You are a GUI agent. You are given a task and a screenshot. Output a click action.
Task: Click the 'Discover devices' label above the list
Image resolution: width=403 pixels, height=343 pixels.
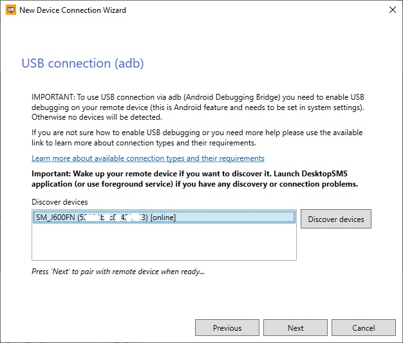[x=60, y=202]
